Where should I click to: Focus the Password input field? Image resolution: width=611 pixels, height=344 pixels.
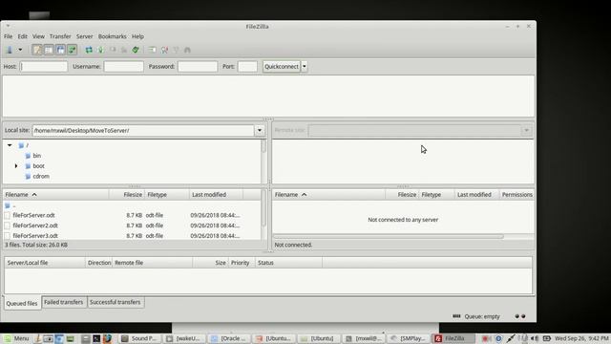[x=198, y=67]
